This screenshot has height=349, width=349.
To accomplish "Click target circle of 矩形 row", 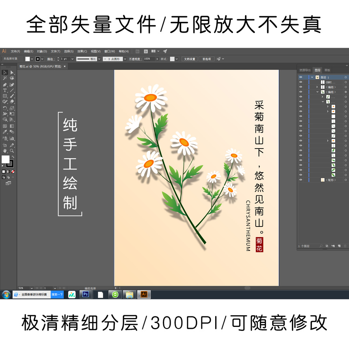I will [346, 180].
